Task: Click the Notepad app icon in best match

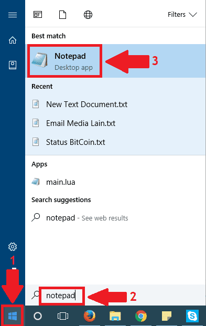Action: click(40, 60)
